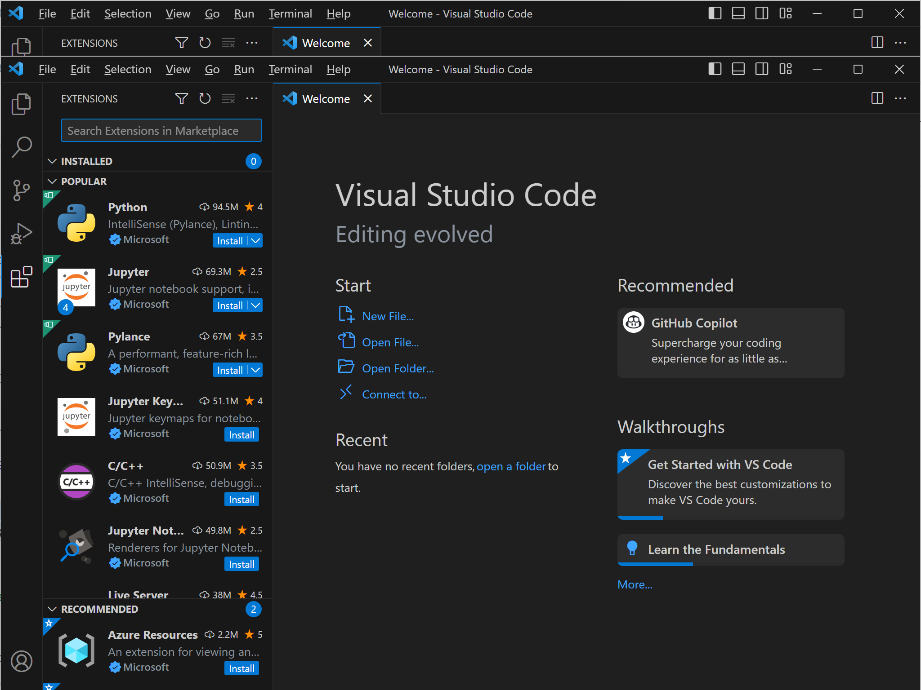Click the Jupyter Keymap extension icon
This screenshot has height=690, width=921.
tap(76, 417)
